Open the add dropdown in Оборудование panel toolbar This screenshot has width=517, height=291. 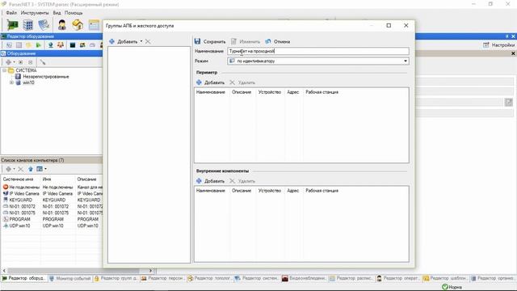15,62
